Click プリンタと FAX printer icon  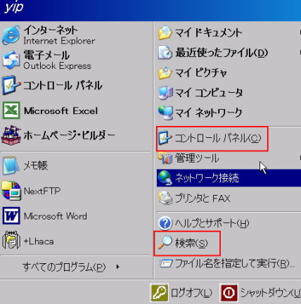(165, 198)
